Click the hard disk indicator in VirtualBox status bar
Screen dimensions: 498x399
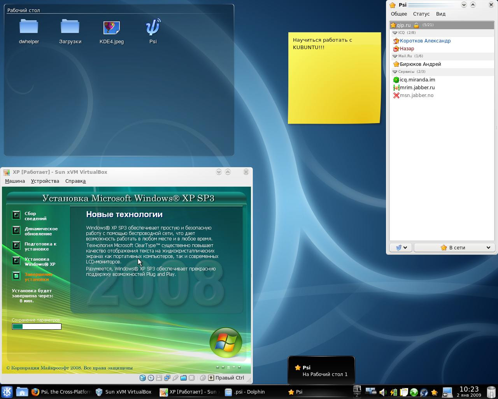142,378
